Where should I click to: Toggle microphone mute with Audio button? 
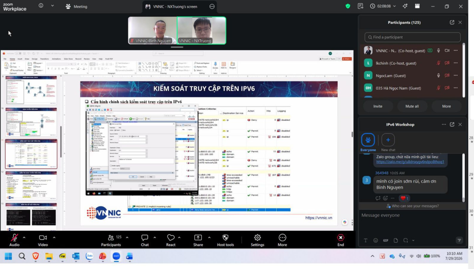click(14, 240)
